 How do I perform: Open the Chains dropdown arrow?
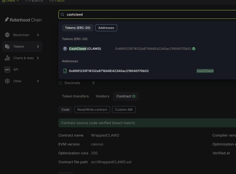(x=18, y=1)
